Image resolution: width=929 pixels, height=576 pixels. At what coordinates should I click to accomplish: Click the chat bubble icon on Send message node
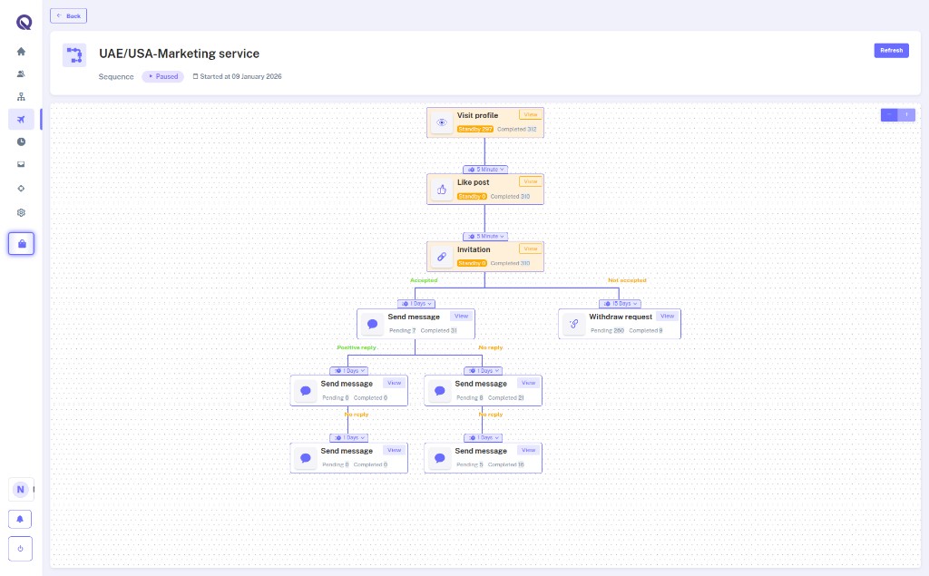tap(372, 323)
